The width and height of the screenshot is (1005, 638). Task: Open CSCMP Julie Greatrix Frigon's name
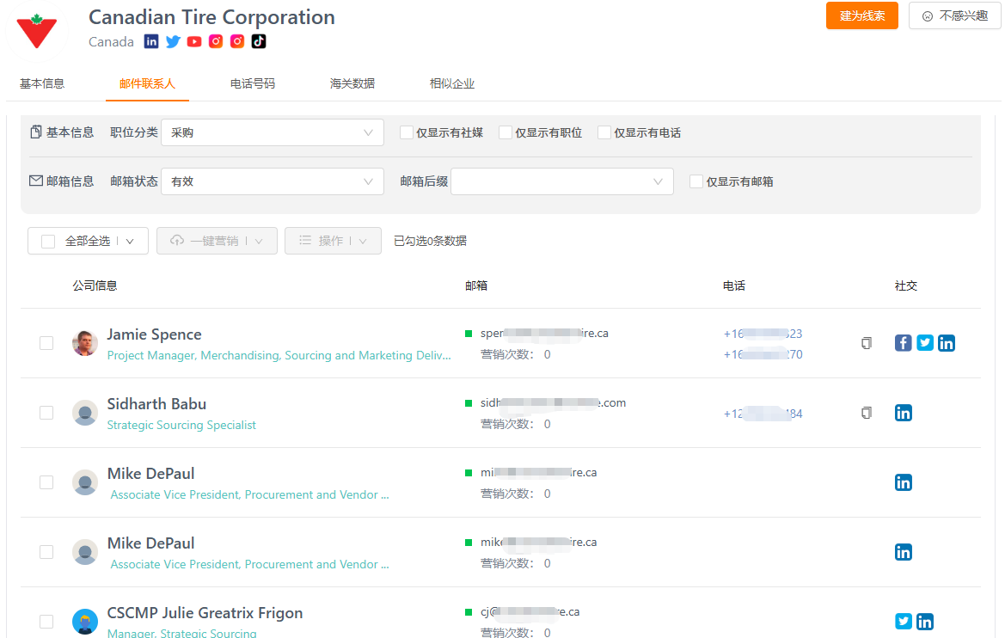(x=205, y=613)
